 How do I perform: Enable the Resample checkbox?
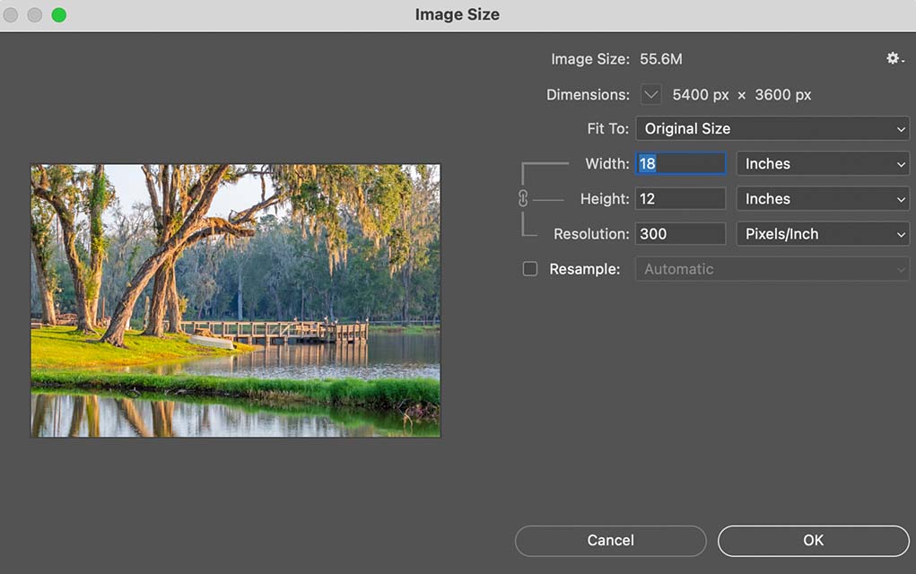529,267
